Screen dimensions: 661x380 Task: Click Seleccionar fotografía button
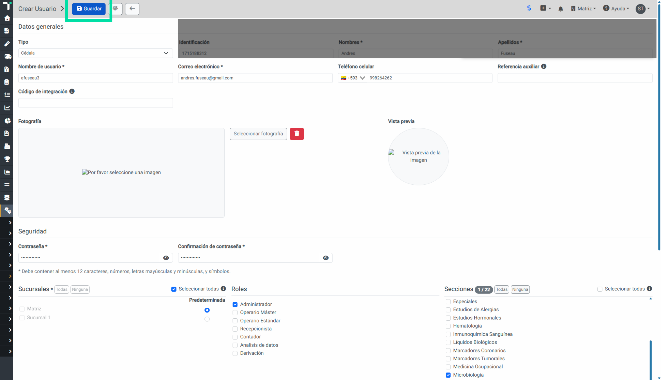[258, 134]
